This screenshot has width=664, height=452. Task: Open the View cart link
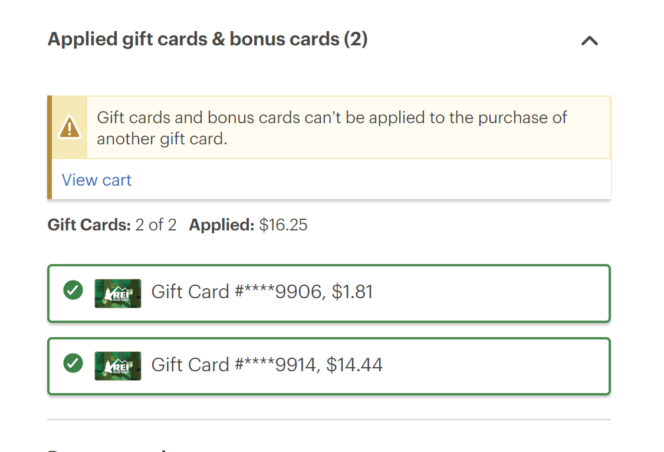[x=97, y=180]
